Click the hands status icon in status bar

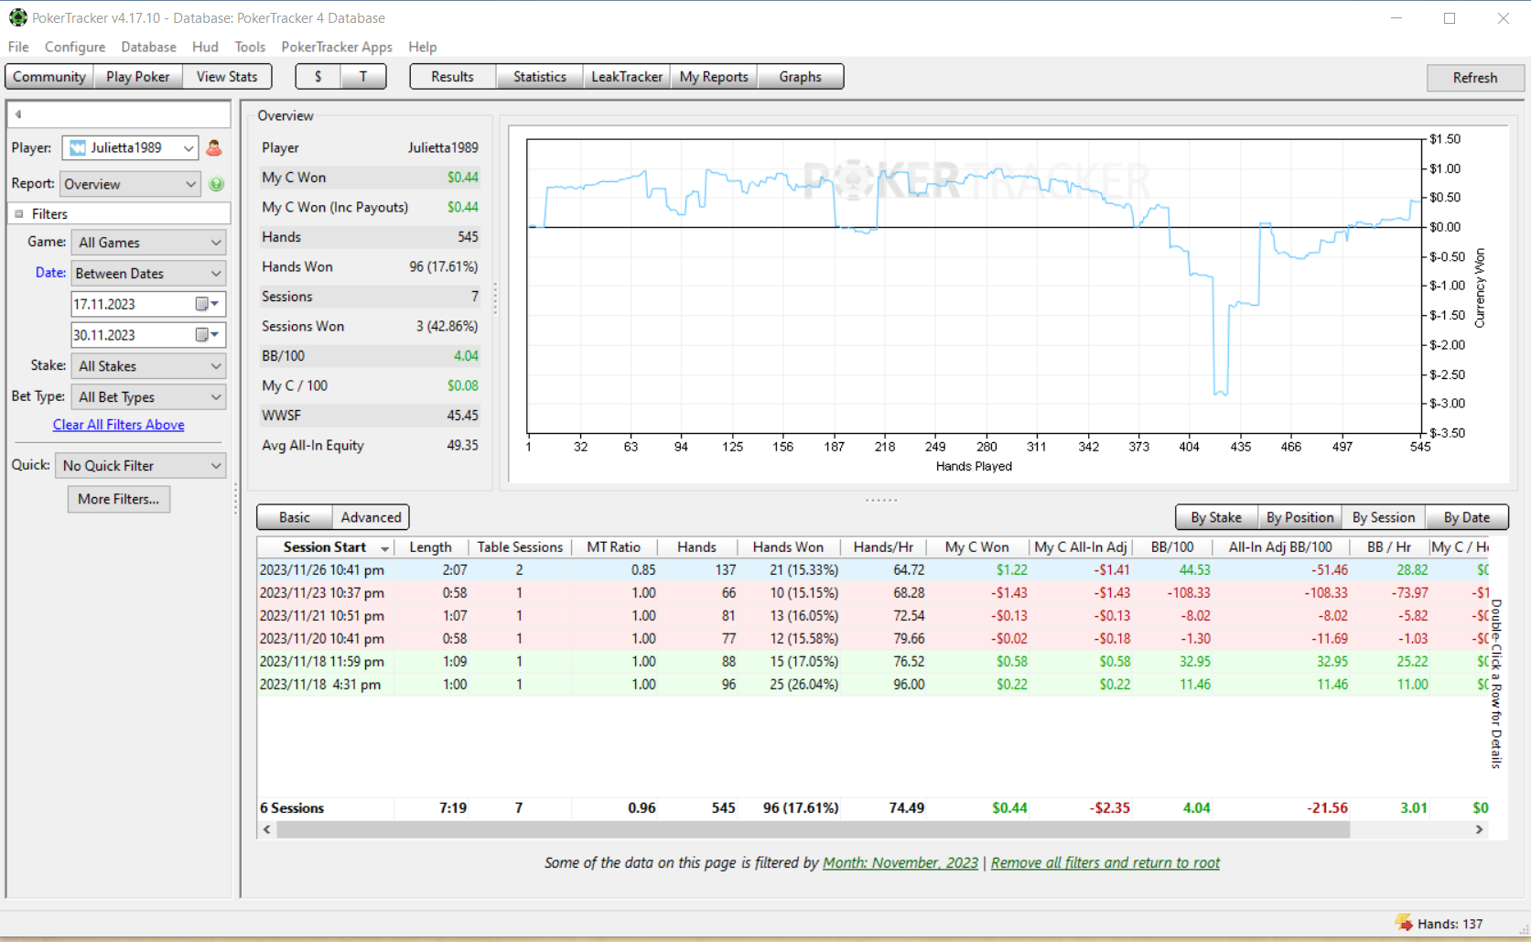pyautogui.click(x=1404, y=923)
